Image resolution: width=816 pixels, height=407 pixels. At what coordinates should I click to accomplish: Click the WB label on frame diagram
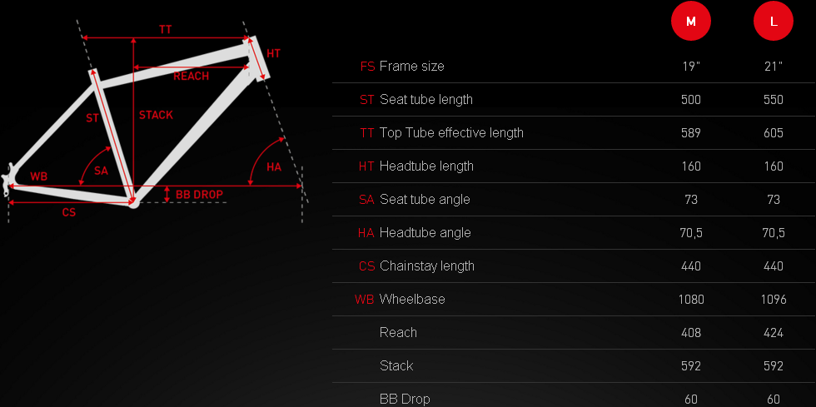[x=39, y=176]
